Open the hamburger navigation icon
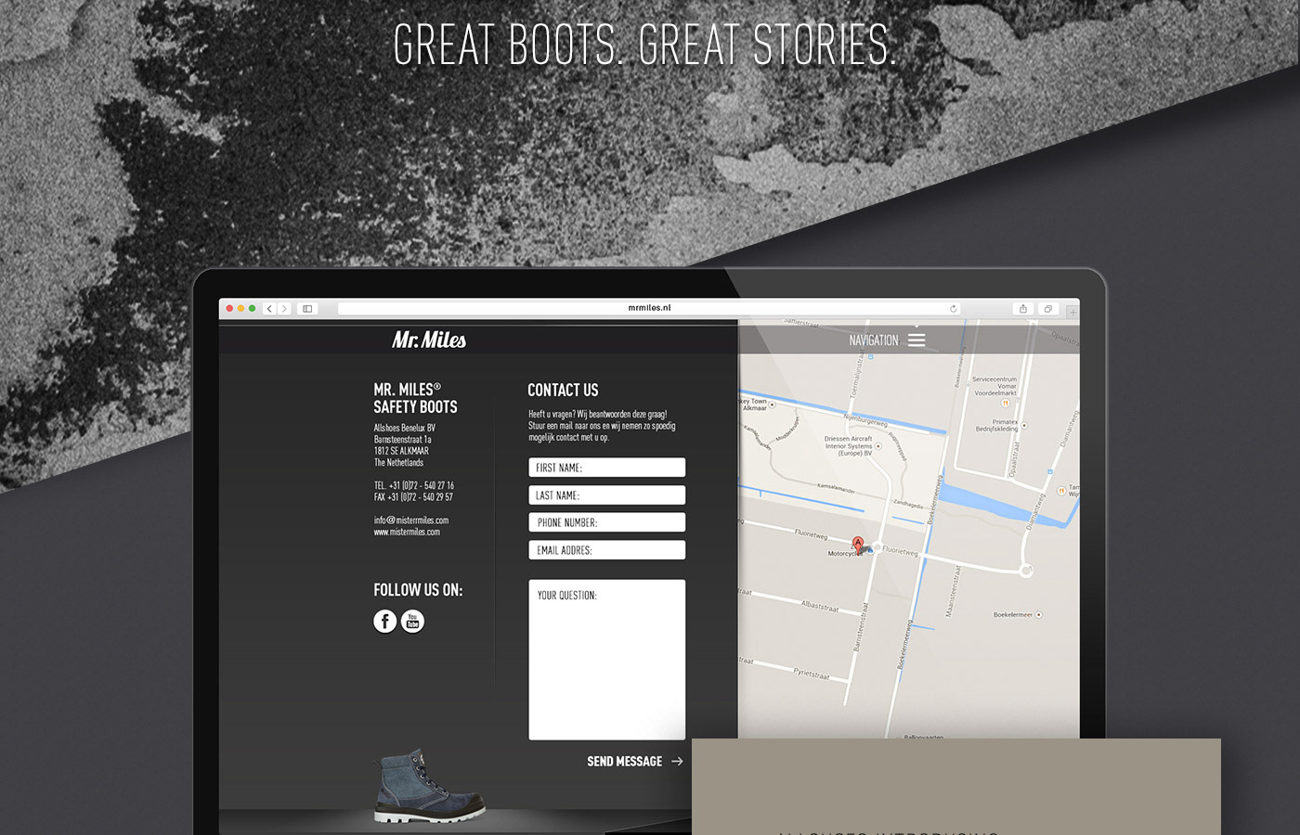The width and height of the screenshot is (1300, 835). coord(916,340)
